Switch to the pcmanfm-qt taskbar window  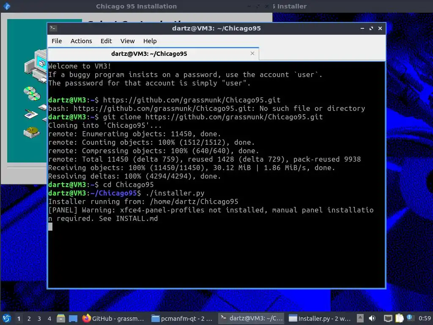(x=182, y=318)
